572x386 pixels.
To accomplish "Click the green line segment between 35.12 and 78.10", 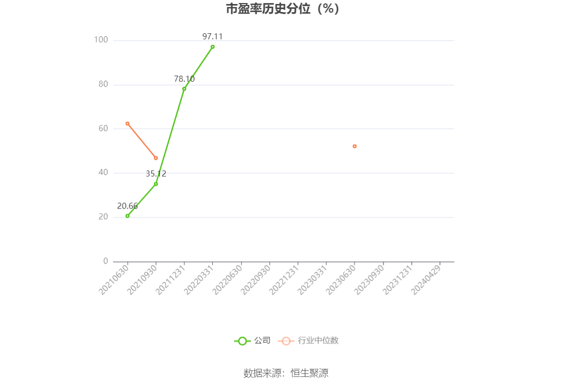I will pos(170,137).
